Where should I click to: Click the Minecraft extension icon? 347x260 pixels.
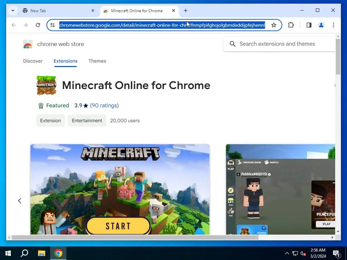pos(46,85)
